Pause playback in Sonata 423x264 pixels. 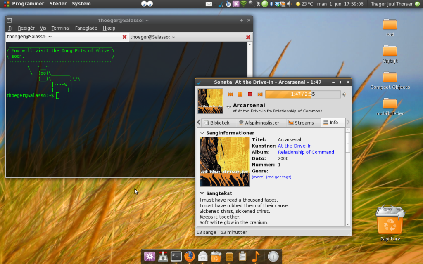pyautogui.click(x=240, y=94)
